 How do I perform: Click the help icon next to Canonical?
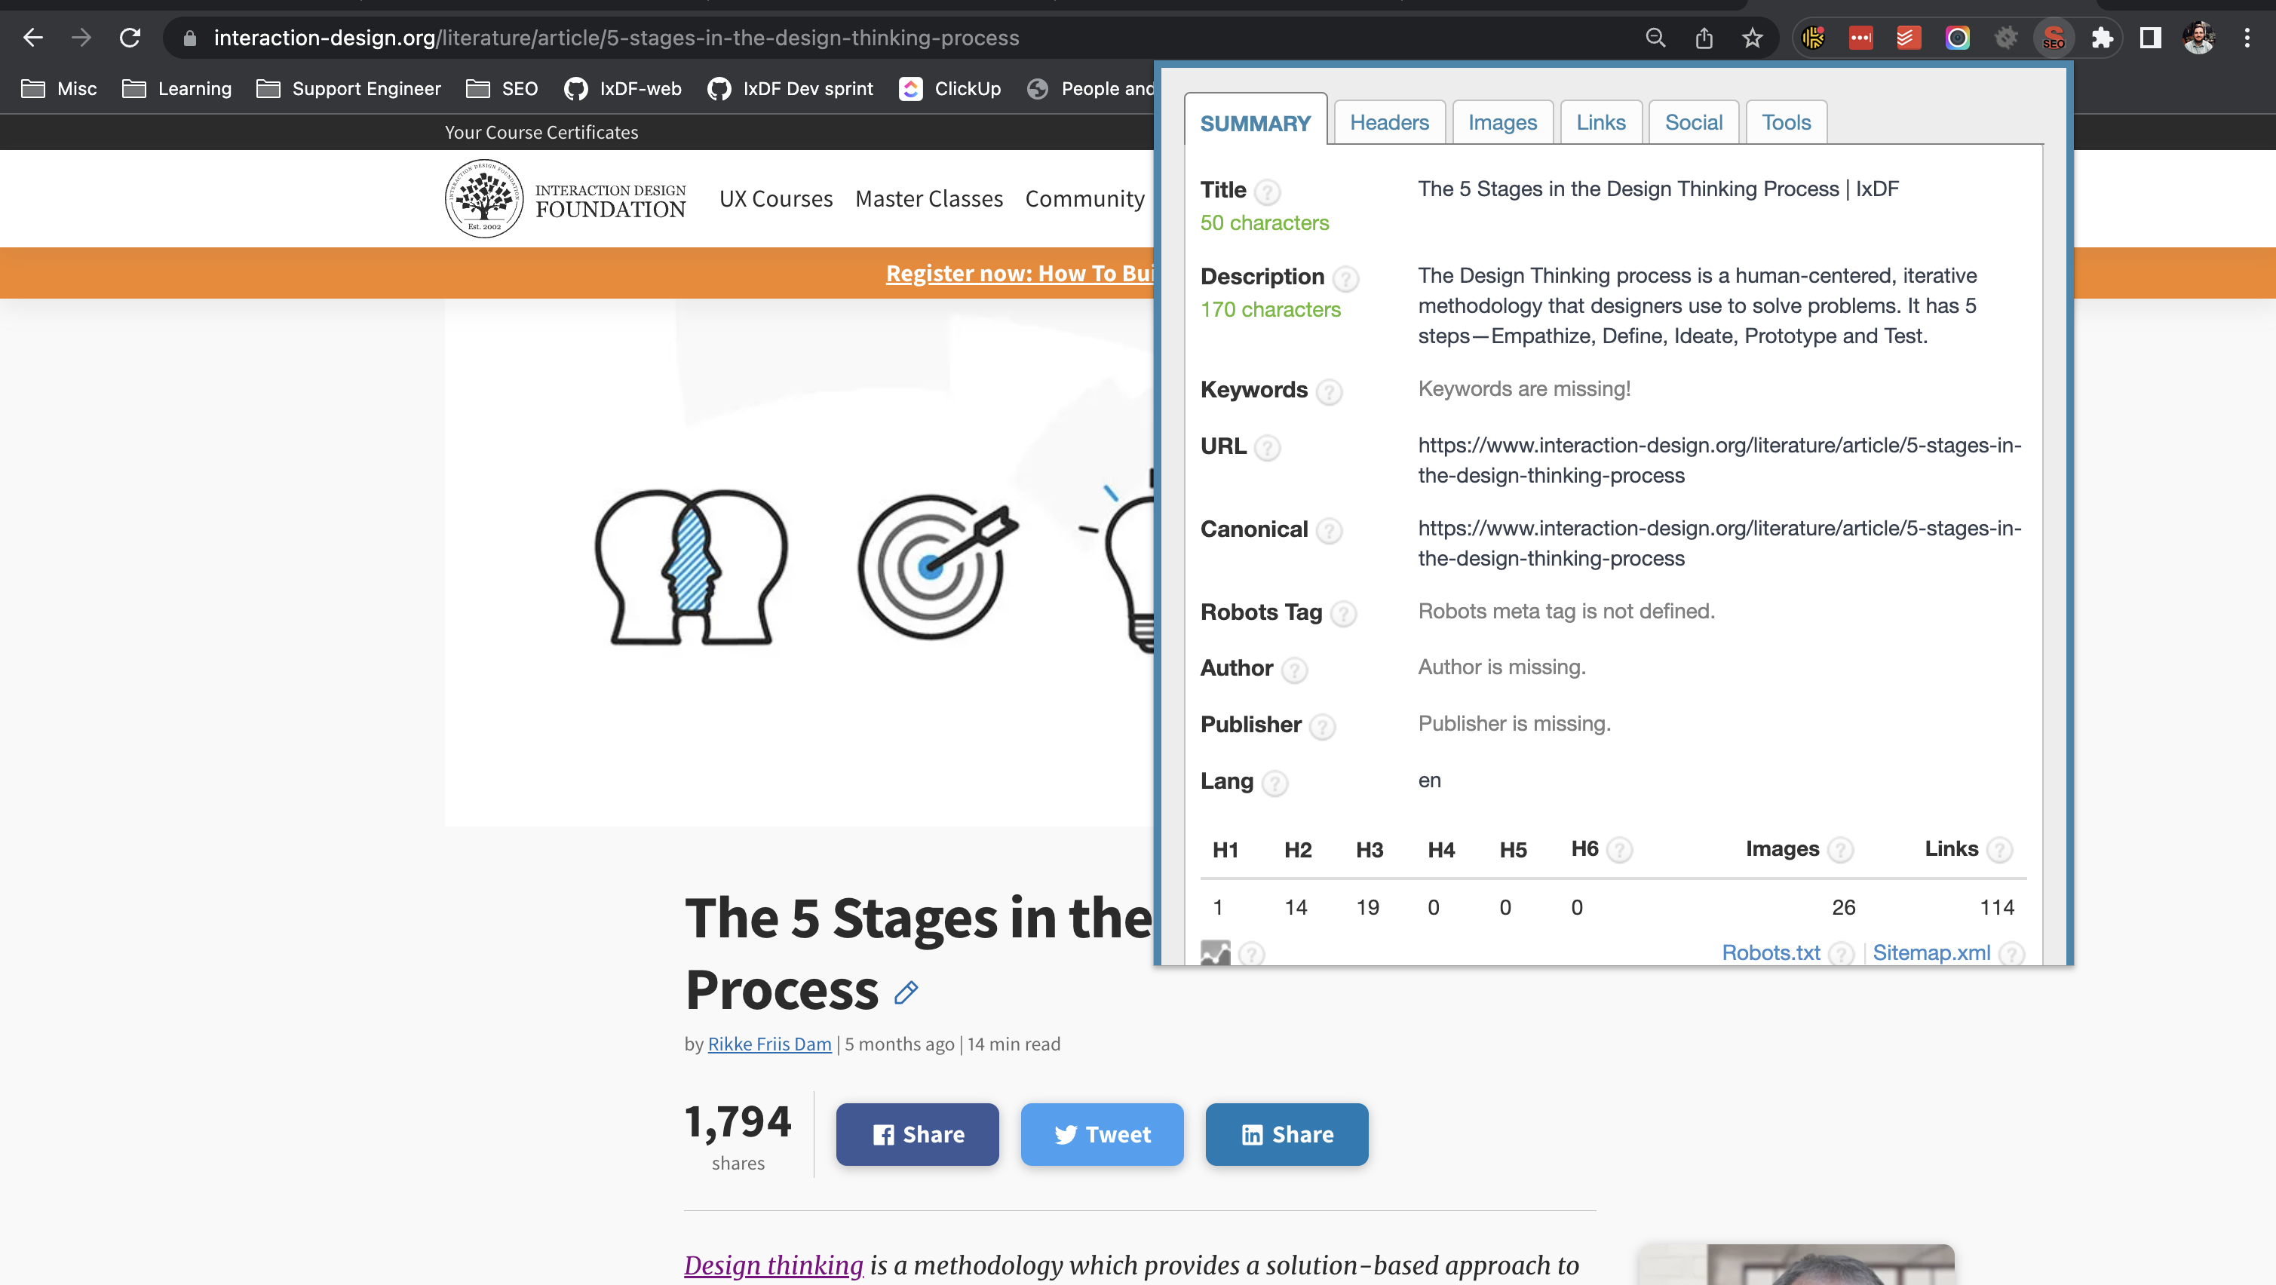(x=1329, y=530)
